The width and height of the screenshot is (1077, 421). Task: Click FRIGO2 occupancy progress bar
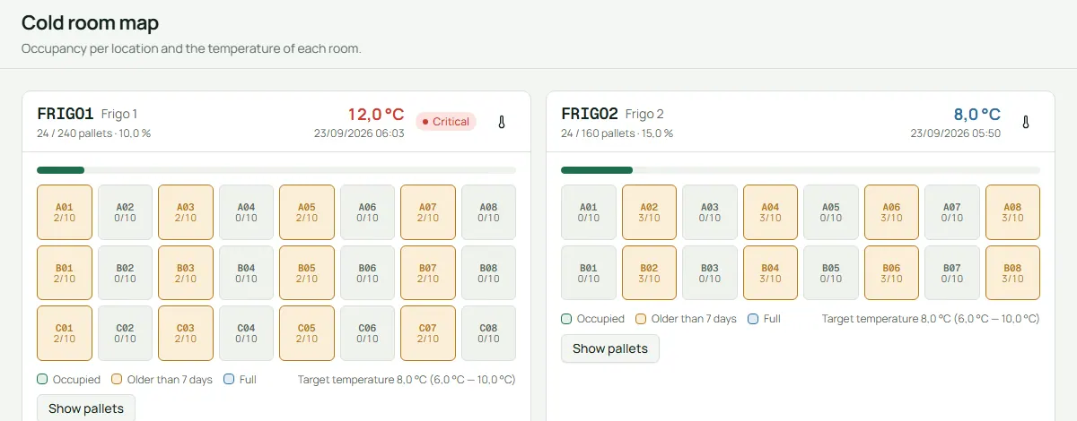tap(801, 170)
